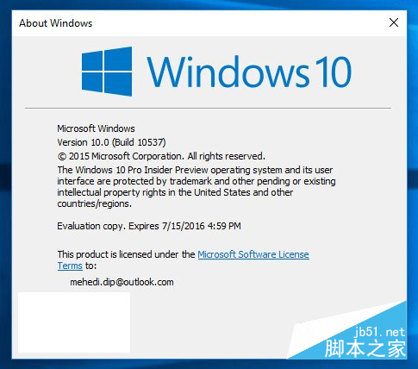Click the 'Microsoft Windows' text line
The image size is (418, 369).
point(96,128)
